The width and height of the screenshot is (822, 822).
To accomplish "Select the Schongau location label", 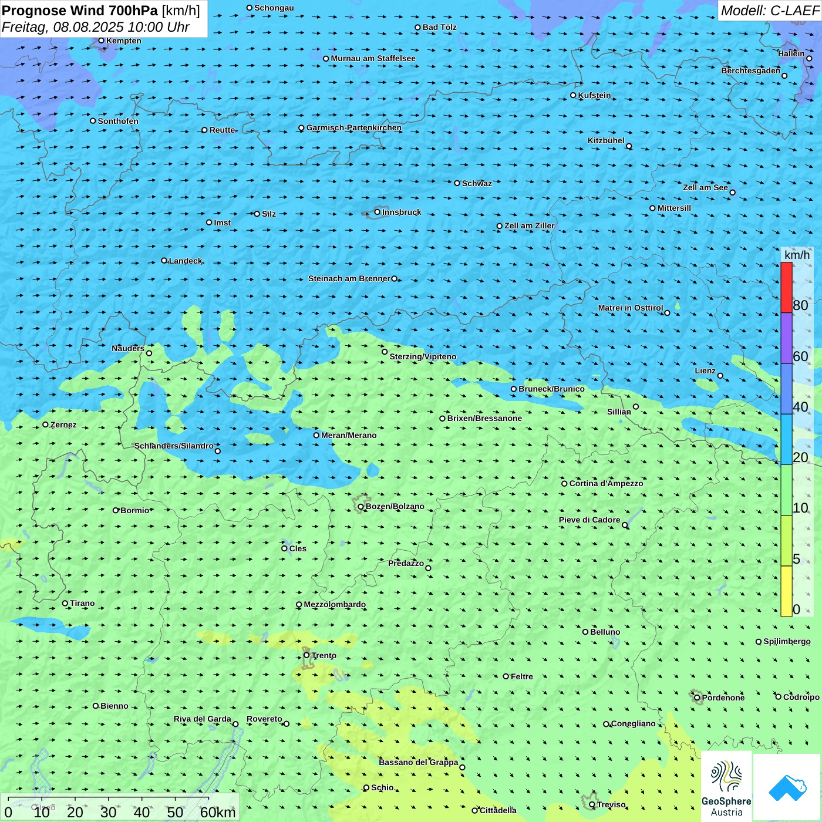I will tap(274, 8).
